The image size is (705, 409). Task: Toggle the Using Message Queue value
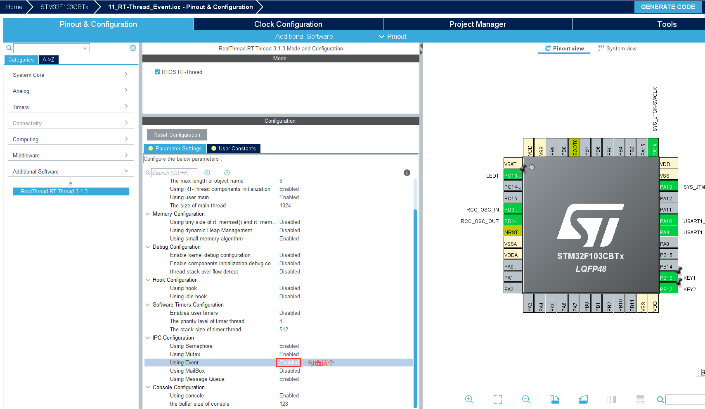(289, 379)
